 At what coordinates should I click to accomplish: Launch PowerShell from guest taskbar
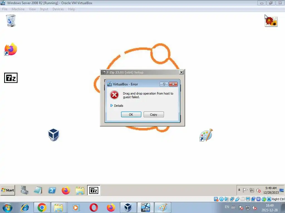click(x=52, y=190)
